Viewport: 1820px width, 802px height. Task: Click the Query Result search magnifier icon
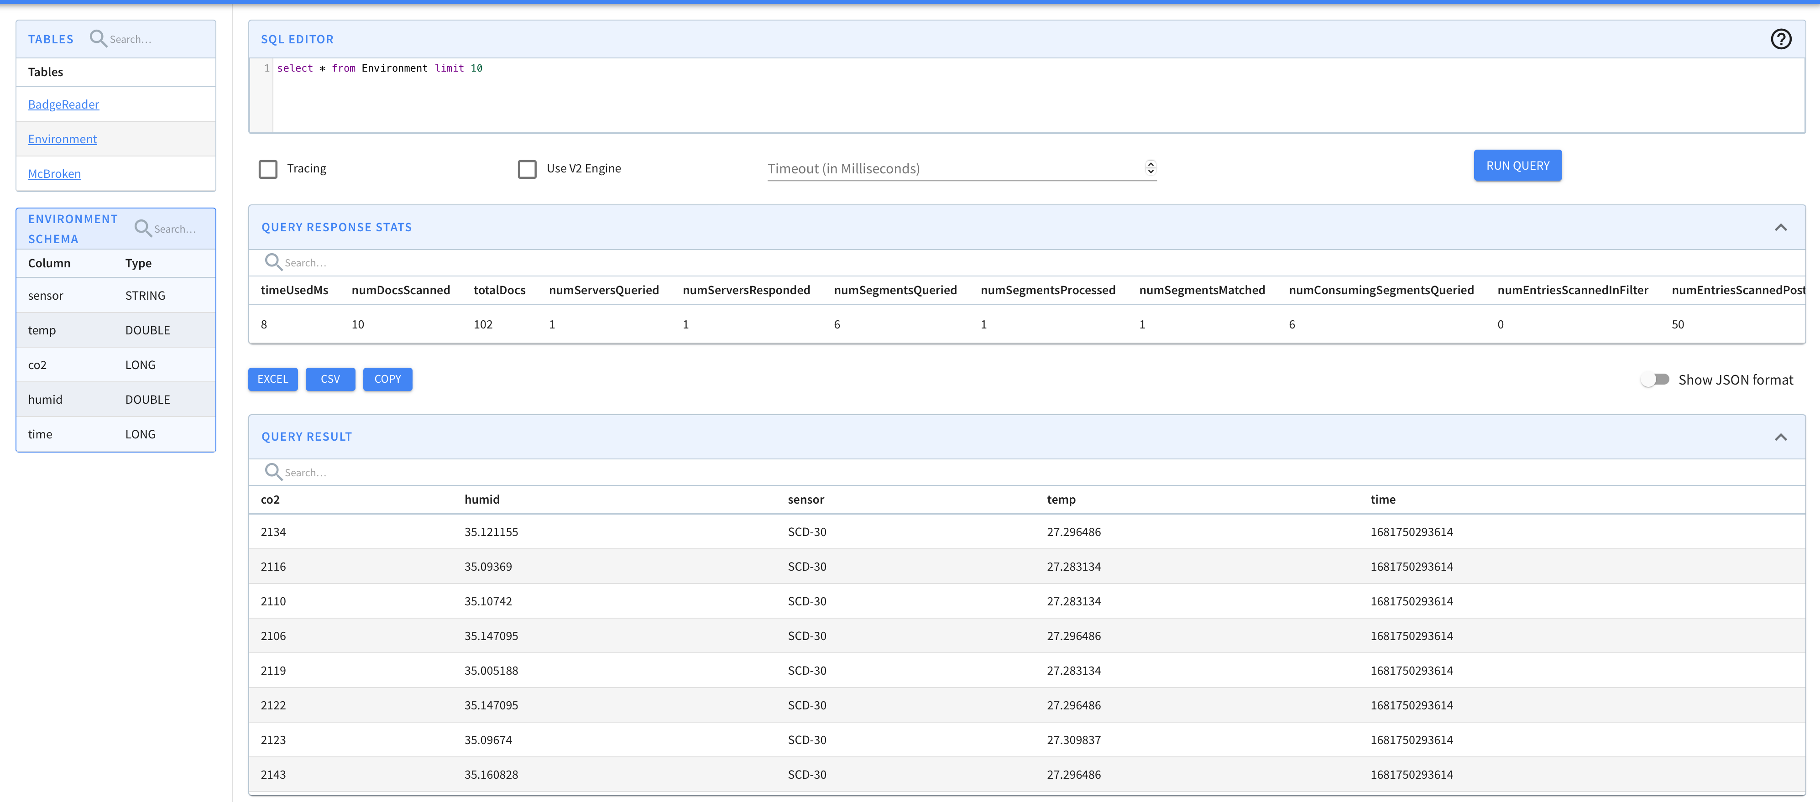(x=273, y=472)
